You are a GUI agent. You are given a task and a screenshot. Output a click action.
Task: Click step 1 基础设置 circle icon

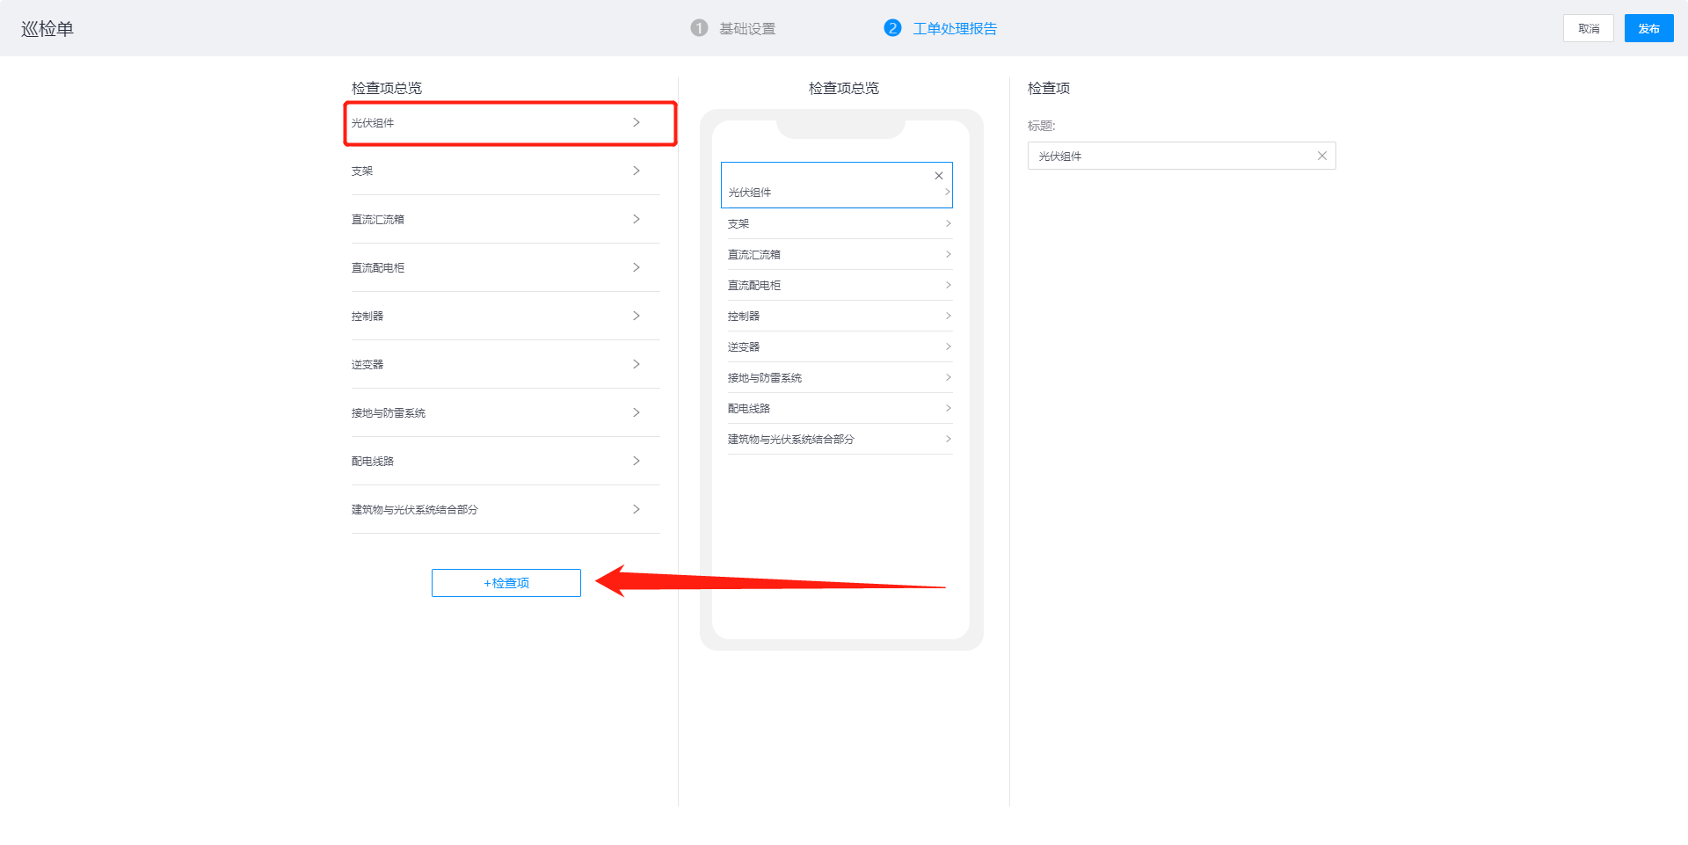coord(699,28)
